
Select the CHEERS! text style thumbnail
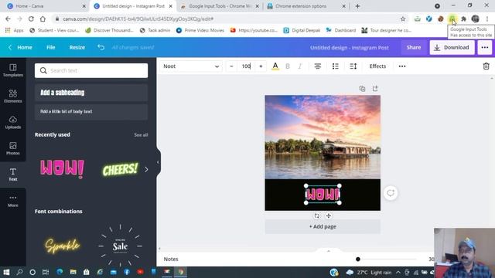coord(120,169)
